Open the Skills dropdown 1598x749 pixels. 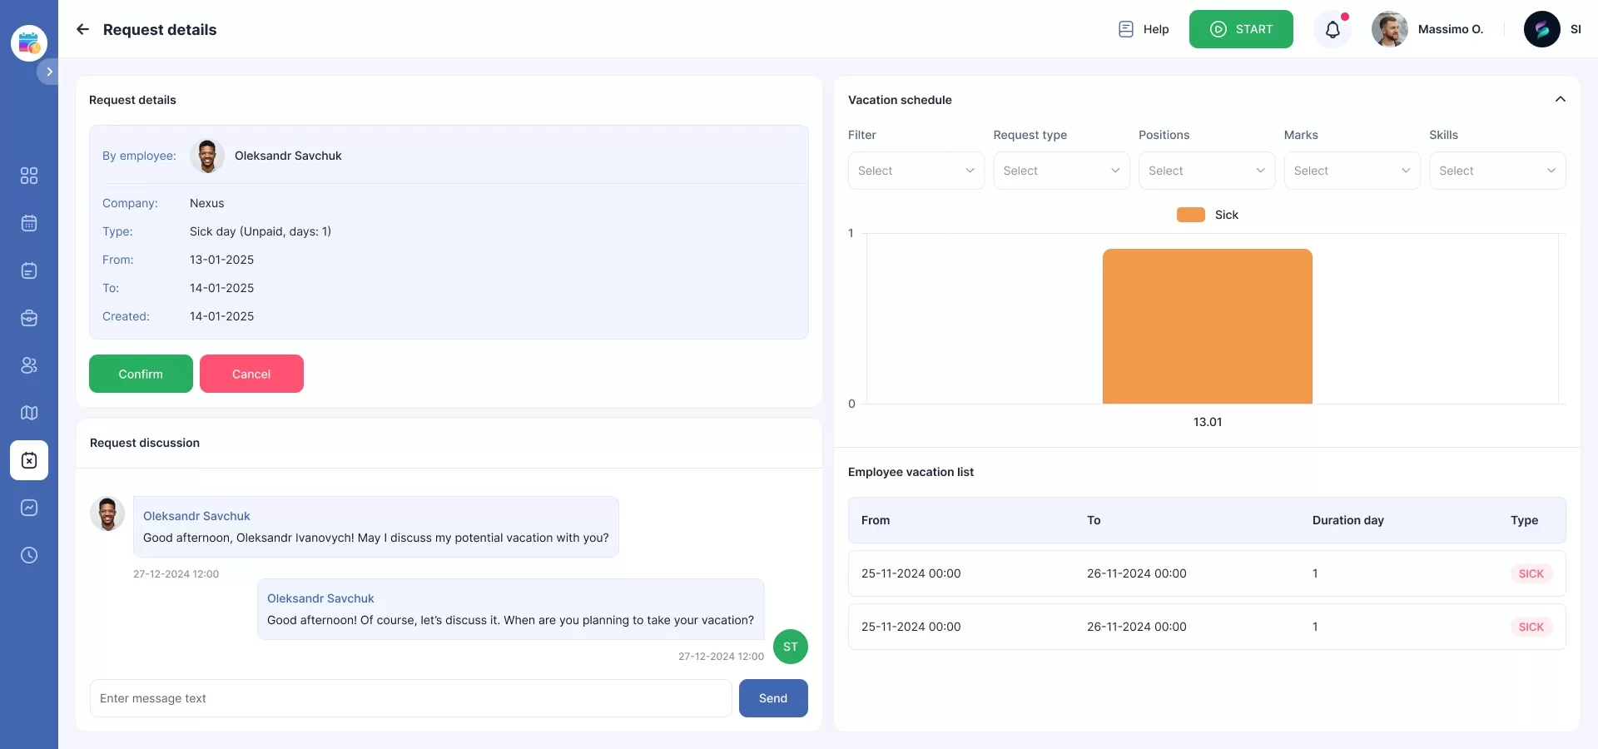(x=1496, y=171)
